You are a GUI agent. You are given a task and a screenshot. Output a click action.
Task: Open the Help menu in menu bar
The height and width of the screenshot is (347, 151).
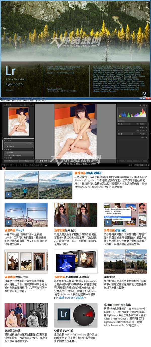coord(44,101)
